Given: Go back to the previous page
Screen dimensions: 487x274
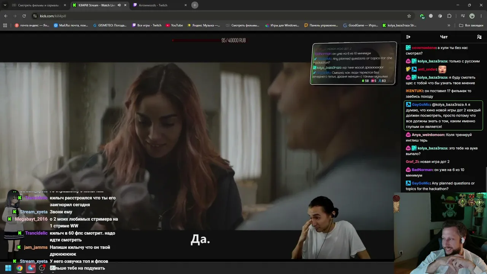Looking at the screenshot, I should (6, 16).
